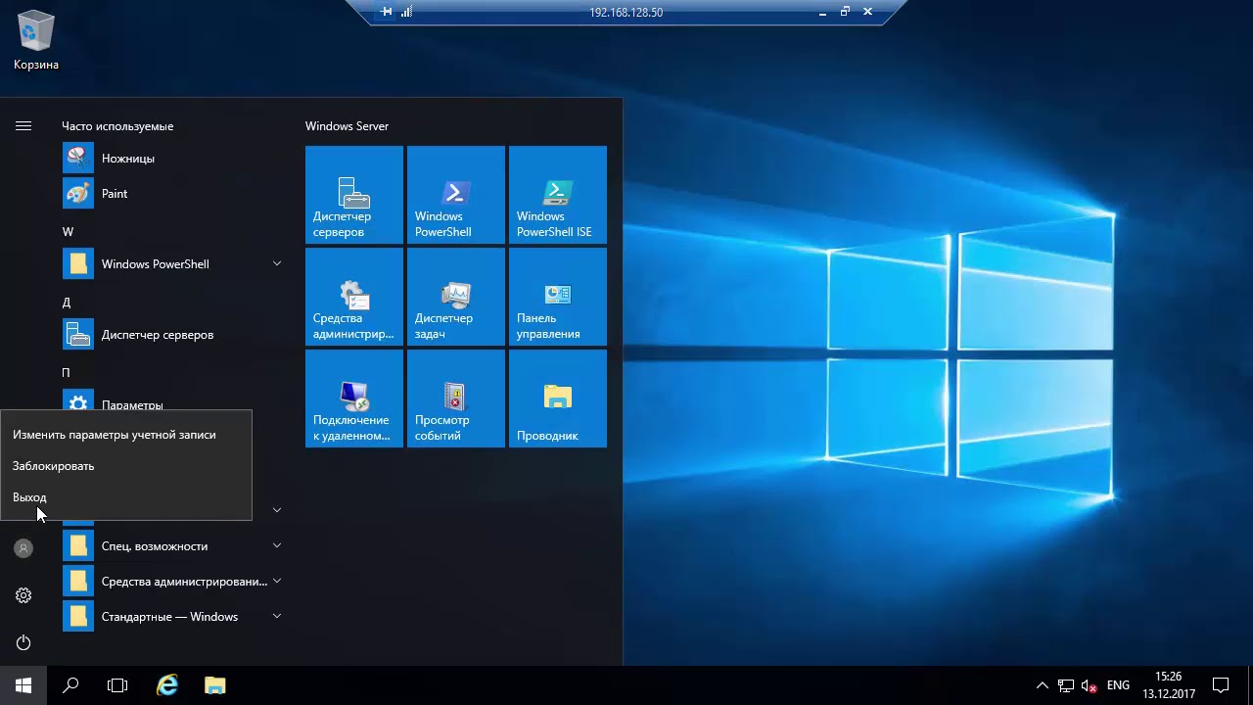Click the Windows Server tile group title

(347, 126)
